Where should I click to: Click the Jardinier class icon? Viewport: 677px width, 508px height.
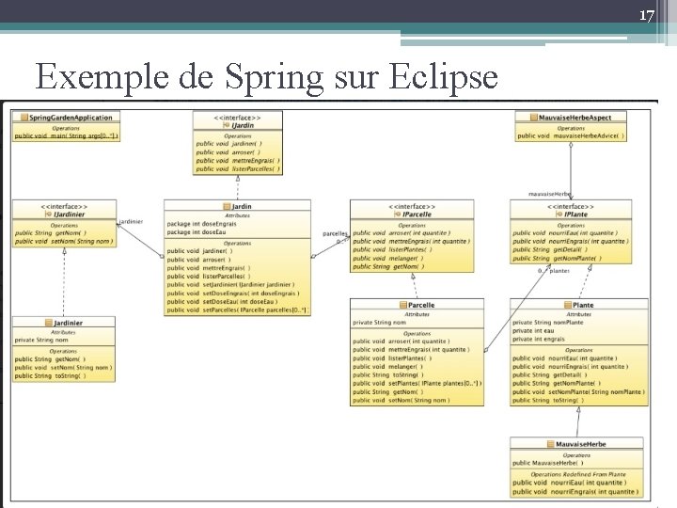tap(48, 323)
